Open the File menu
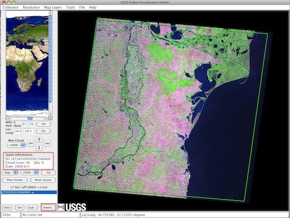This screenshot has height=218, width=290. pyautogui.click(x=82, y=8)
